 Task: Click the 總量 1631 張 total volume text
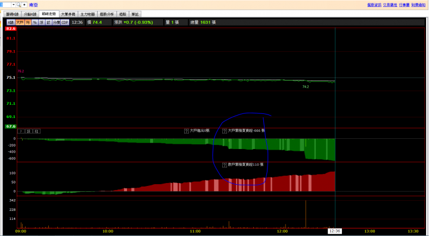[203, 23]
